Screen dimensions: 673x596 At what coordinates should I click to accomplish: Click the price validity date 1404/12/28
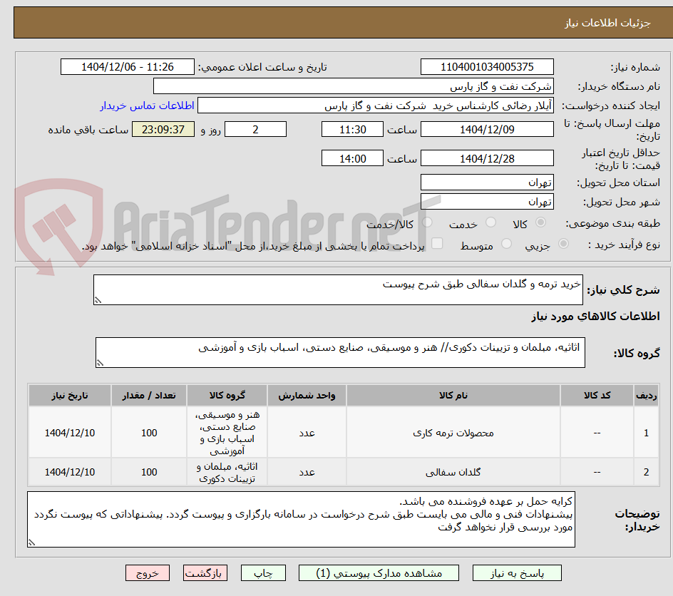(x=487, y=158)
